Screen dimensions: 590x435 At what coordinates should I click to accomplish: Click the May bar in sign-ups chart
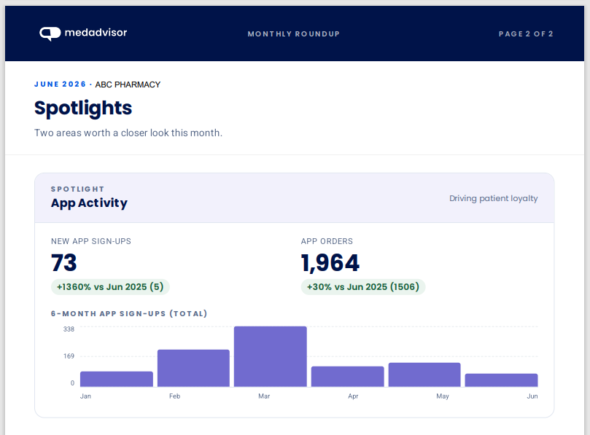click(424, 375)
